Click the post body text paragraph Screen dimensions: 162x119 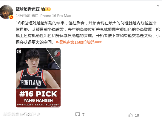(x=88, y=32)
